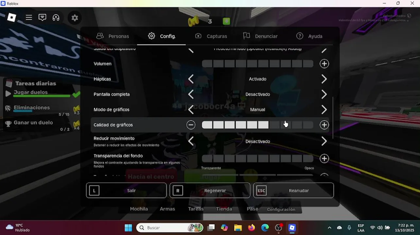Image resolution: width=420 pixels, height=235 pixels.
Task: Click the Reanudar button
Action: tap(293, 191)
